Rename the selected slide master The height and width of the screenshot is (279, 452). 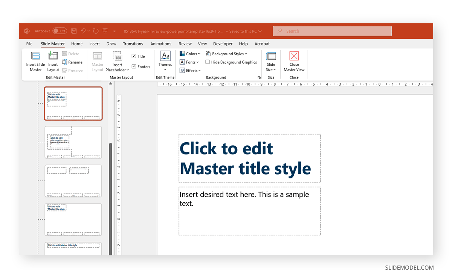(72, 62)
